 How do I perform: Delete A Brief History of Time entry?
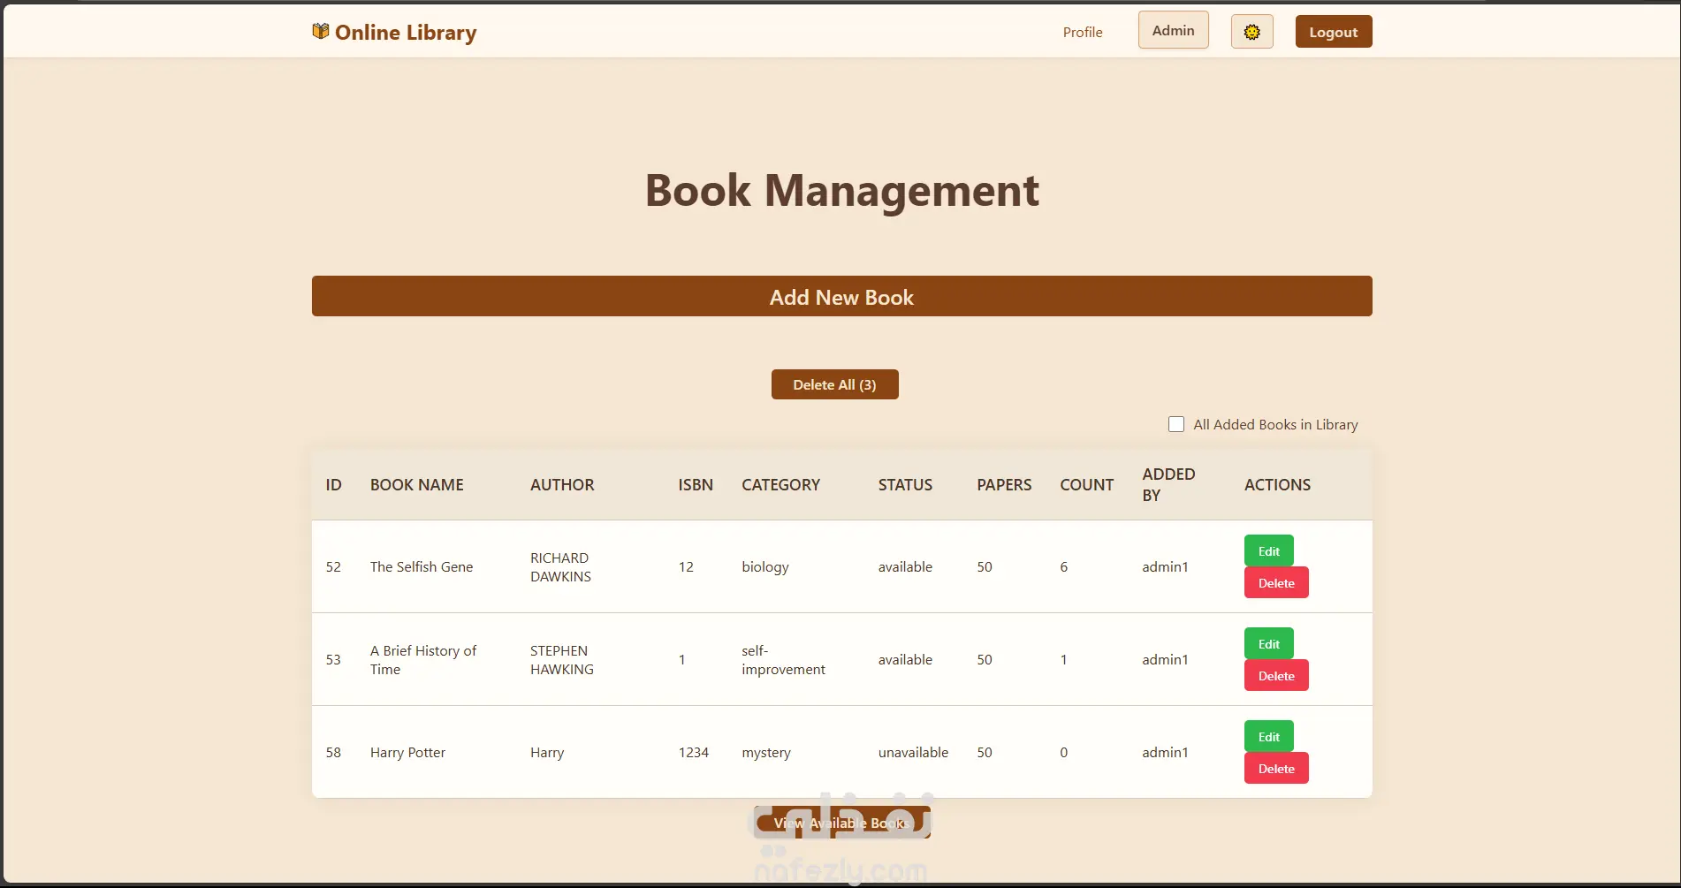click(1276, 675)
